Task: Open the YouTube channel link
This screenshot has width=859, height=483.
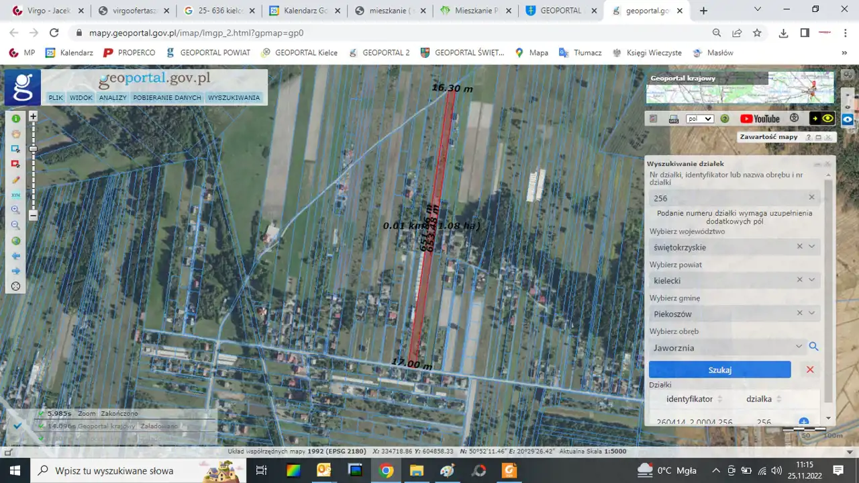Action: pos(760,119)
